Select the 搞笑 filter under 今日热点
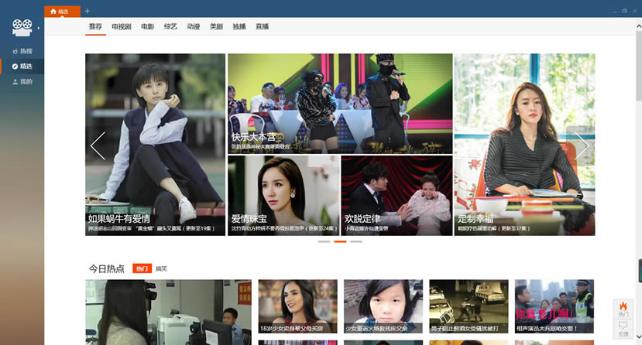 (x=161, y=268)
